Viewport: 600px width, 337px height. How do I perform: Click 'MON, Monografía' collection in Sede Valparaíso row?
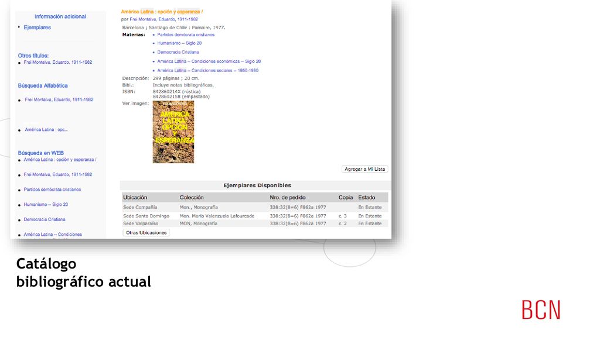pyautogui.click(x=198, y=223)
